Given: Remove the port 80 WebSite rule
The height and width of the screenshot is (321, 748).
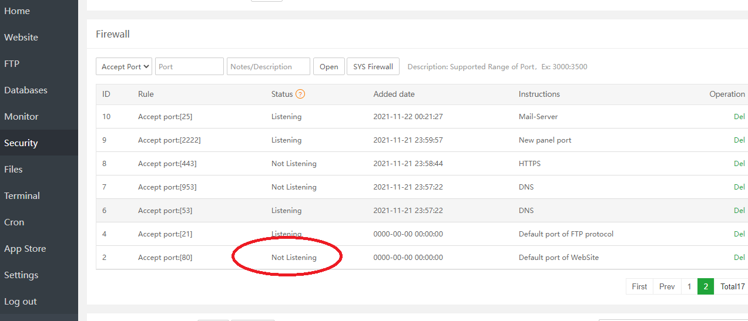Looking at the screenshot, I should coord(739,258).
